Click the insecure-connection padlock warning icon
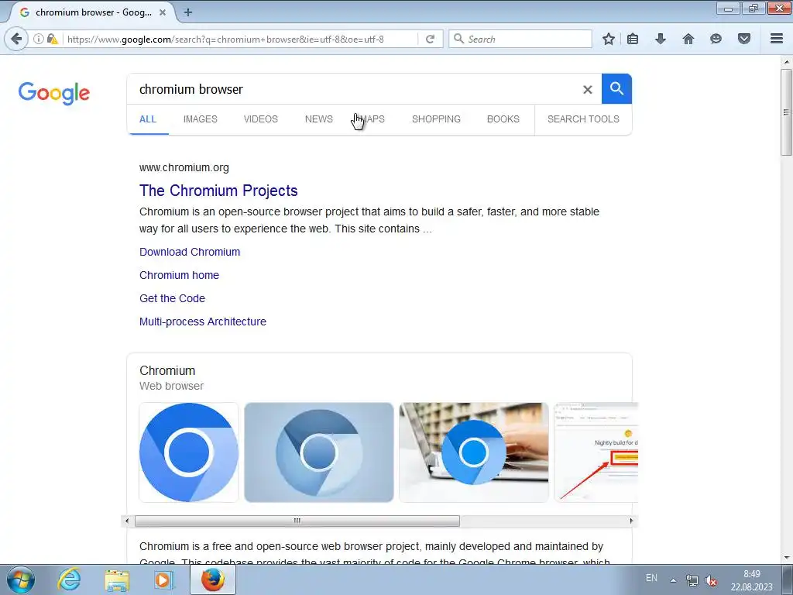The width and height of the screenshot is (793, 595). [x=52, y=39]
